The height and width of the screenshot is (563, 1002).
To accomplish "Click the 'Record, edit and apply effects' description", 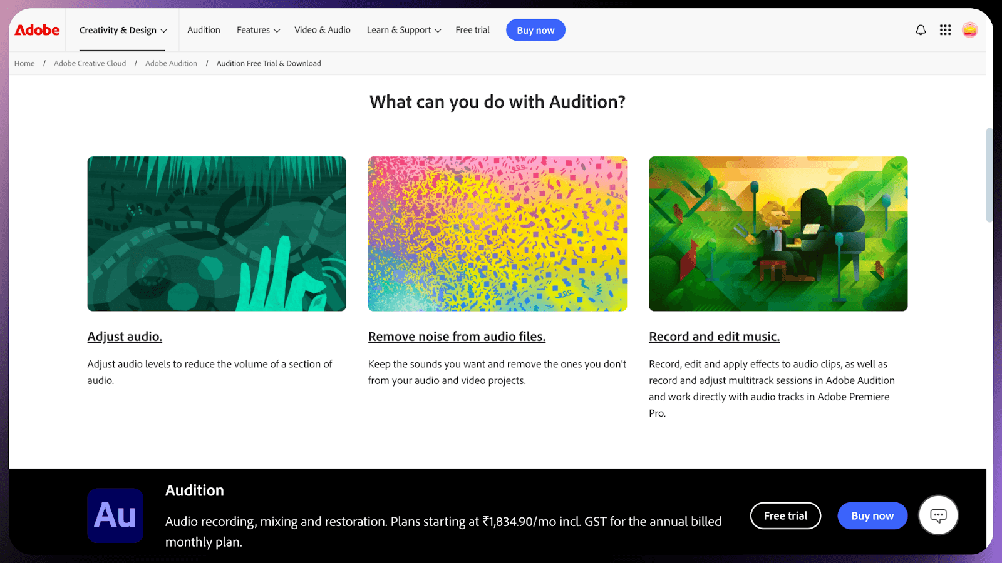I will (772, 388).
